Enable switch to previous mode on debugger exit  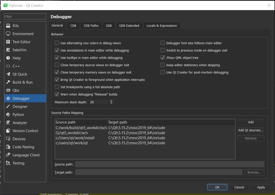point(163,50)
